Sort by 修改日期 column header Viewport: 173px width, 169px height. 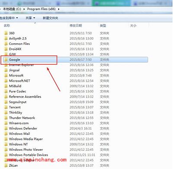[x=76, y=26]
